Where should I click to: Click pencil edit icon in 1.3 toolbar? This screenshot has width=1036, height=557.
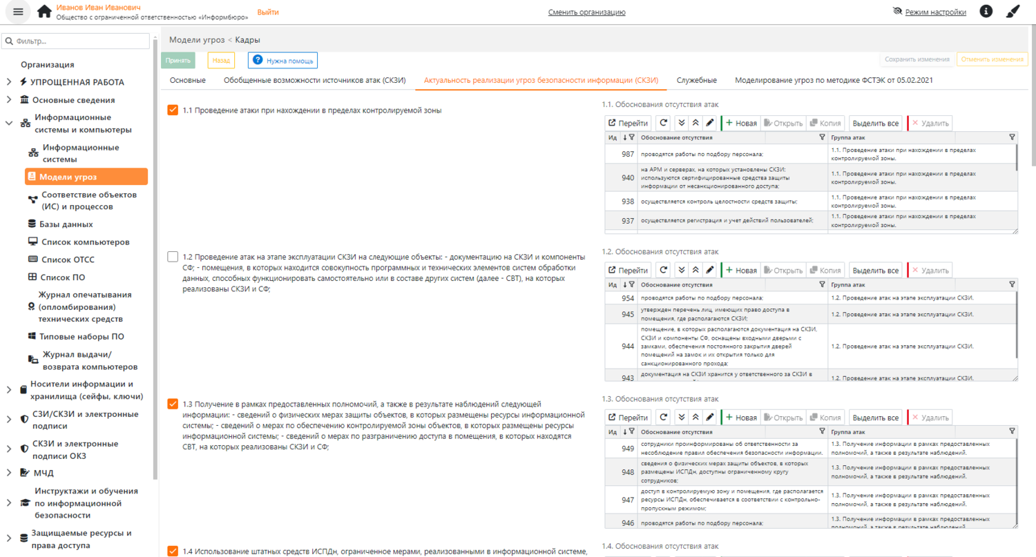pos(710,418)
